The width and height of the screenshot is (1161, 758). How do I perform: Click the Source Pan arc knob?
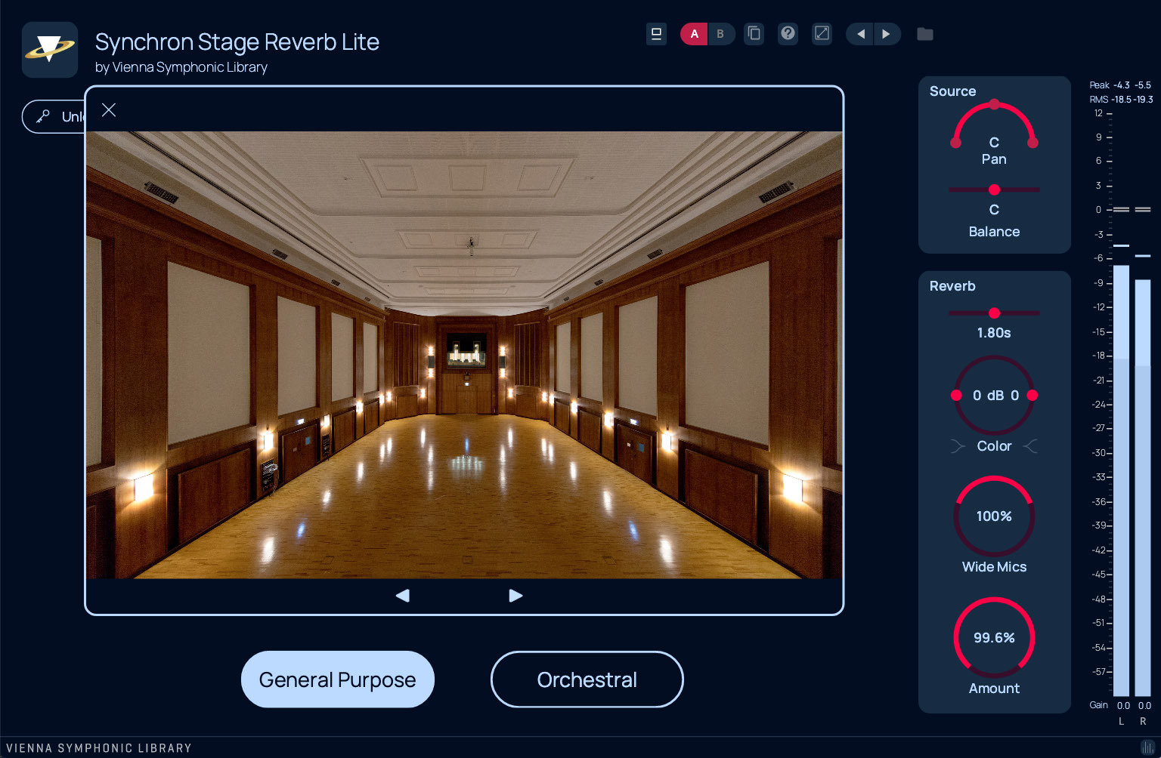994,125
